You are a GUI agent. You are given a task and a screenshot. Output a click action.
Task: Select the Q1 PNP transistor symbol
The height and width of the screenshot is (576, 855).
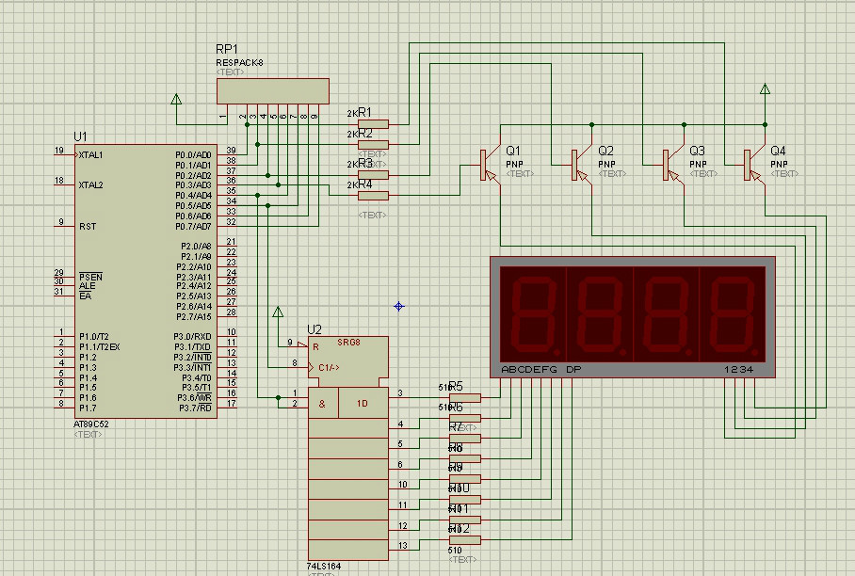(x=487, y=165)
